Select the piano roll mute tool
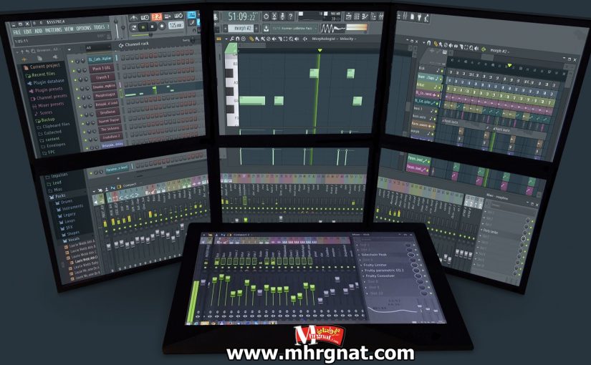The height and width of the screenshot is (365, 591). pos(274,39)
